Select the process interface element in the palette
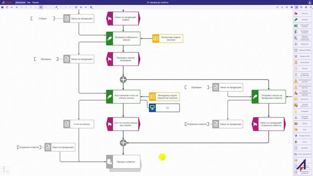The height and width of the screenshot is (176, 313). [x=302, y=32]
